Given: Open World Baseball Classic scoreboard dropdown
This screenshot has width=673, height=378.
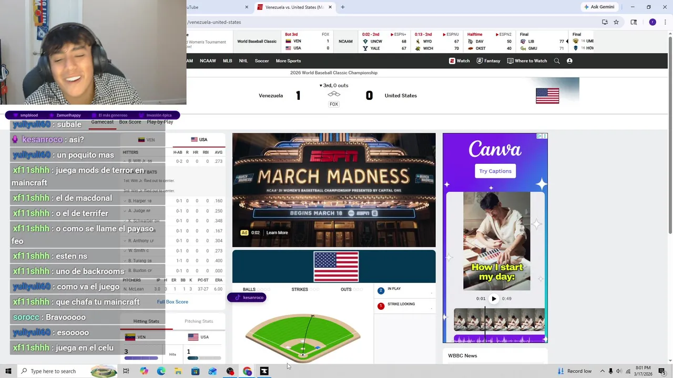Looking at the screenshot, I should (257, 41).
